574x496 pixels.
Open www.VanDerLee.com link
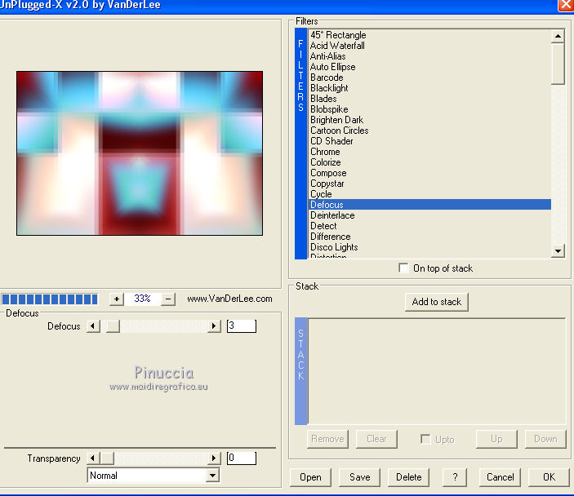(229, 299)
